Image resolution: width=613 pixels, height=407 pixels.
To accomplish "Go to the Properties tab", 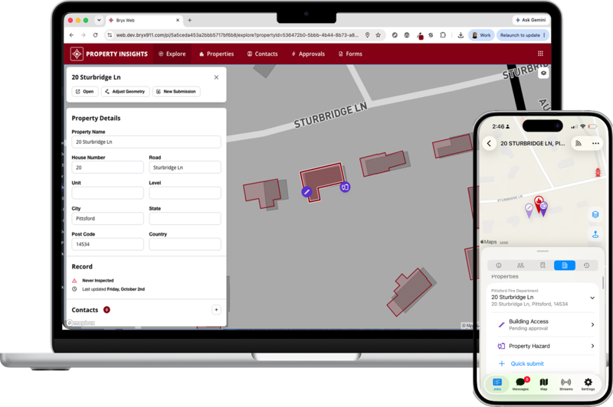I will click(x=217, y=54).
